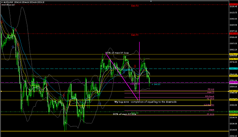
Task: Select the 'Daily R1' pivot label
Action: pos(135,35)
